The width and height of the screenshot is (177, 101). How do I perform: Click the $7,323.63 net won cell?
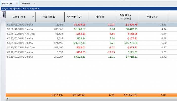(80, 57)
